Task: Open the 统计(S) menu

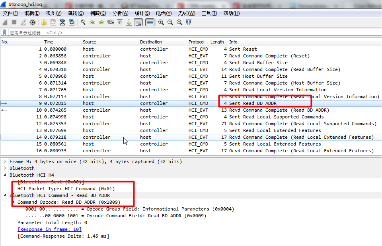Action: tap(142, 14)
